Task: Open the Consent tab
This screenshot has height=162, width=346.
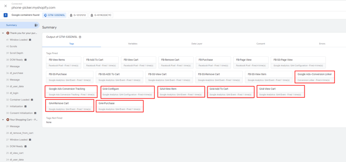Action: click(261, 44)
